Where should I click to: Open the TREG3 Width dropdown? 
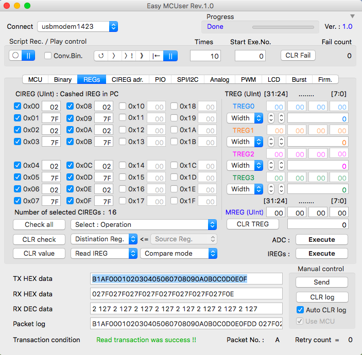pos(245,189)
